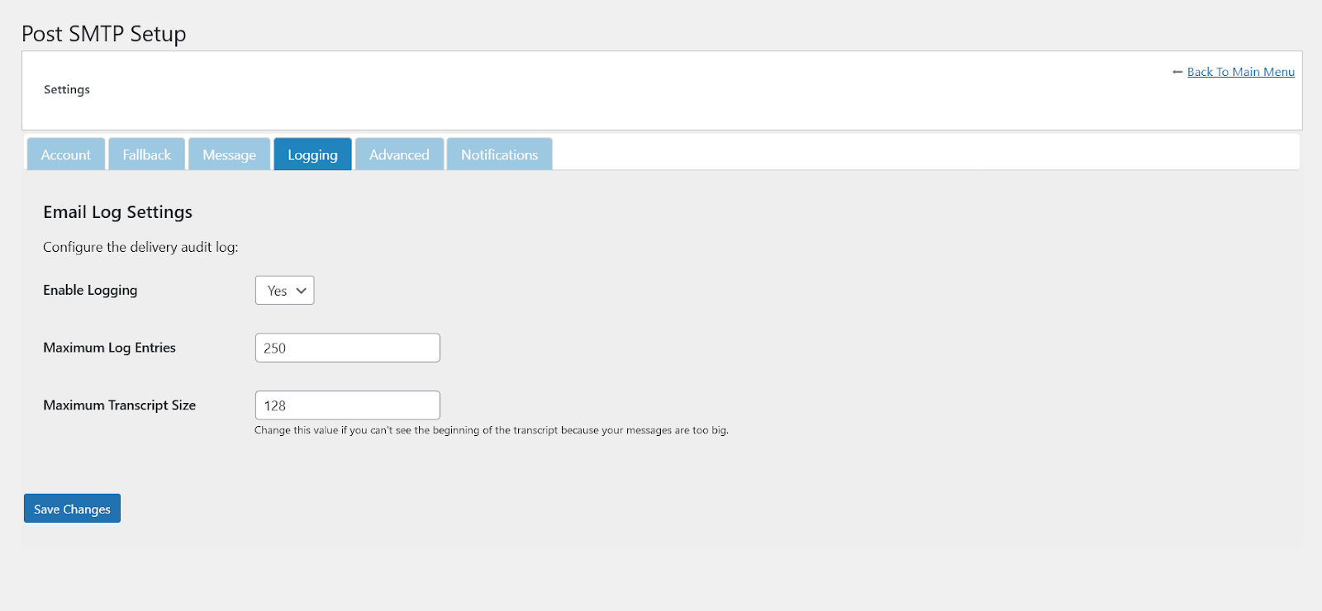Click the Back To Main Menu link
The height and width of the screenshot is (611, 1322).
[1240, 72]
